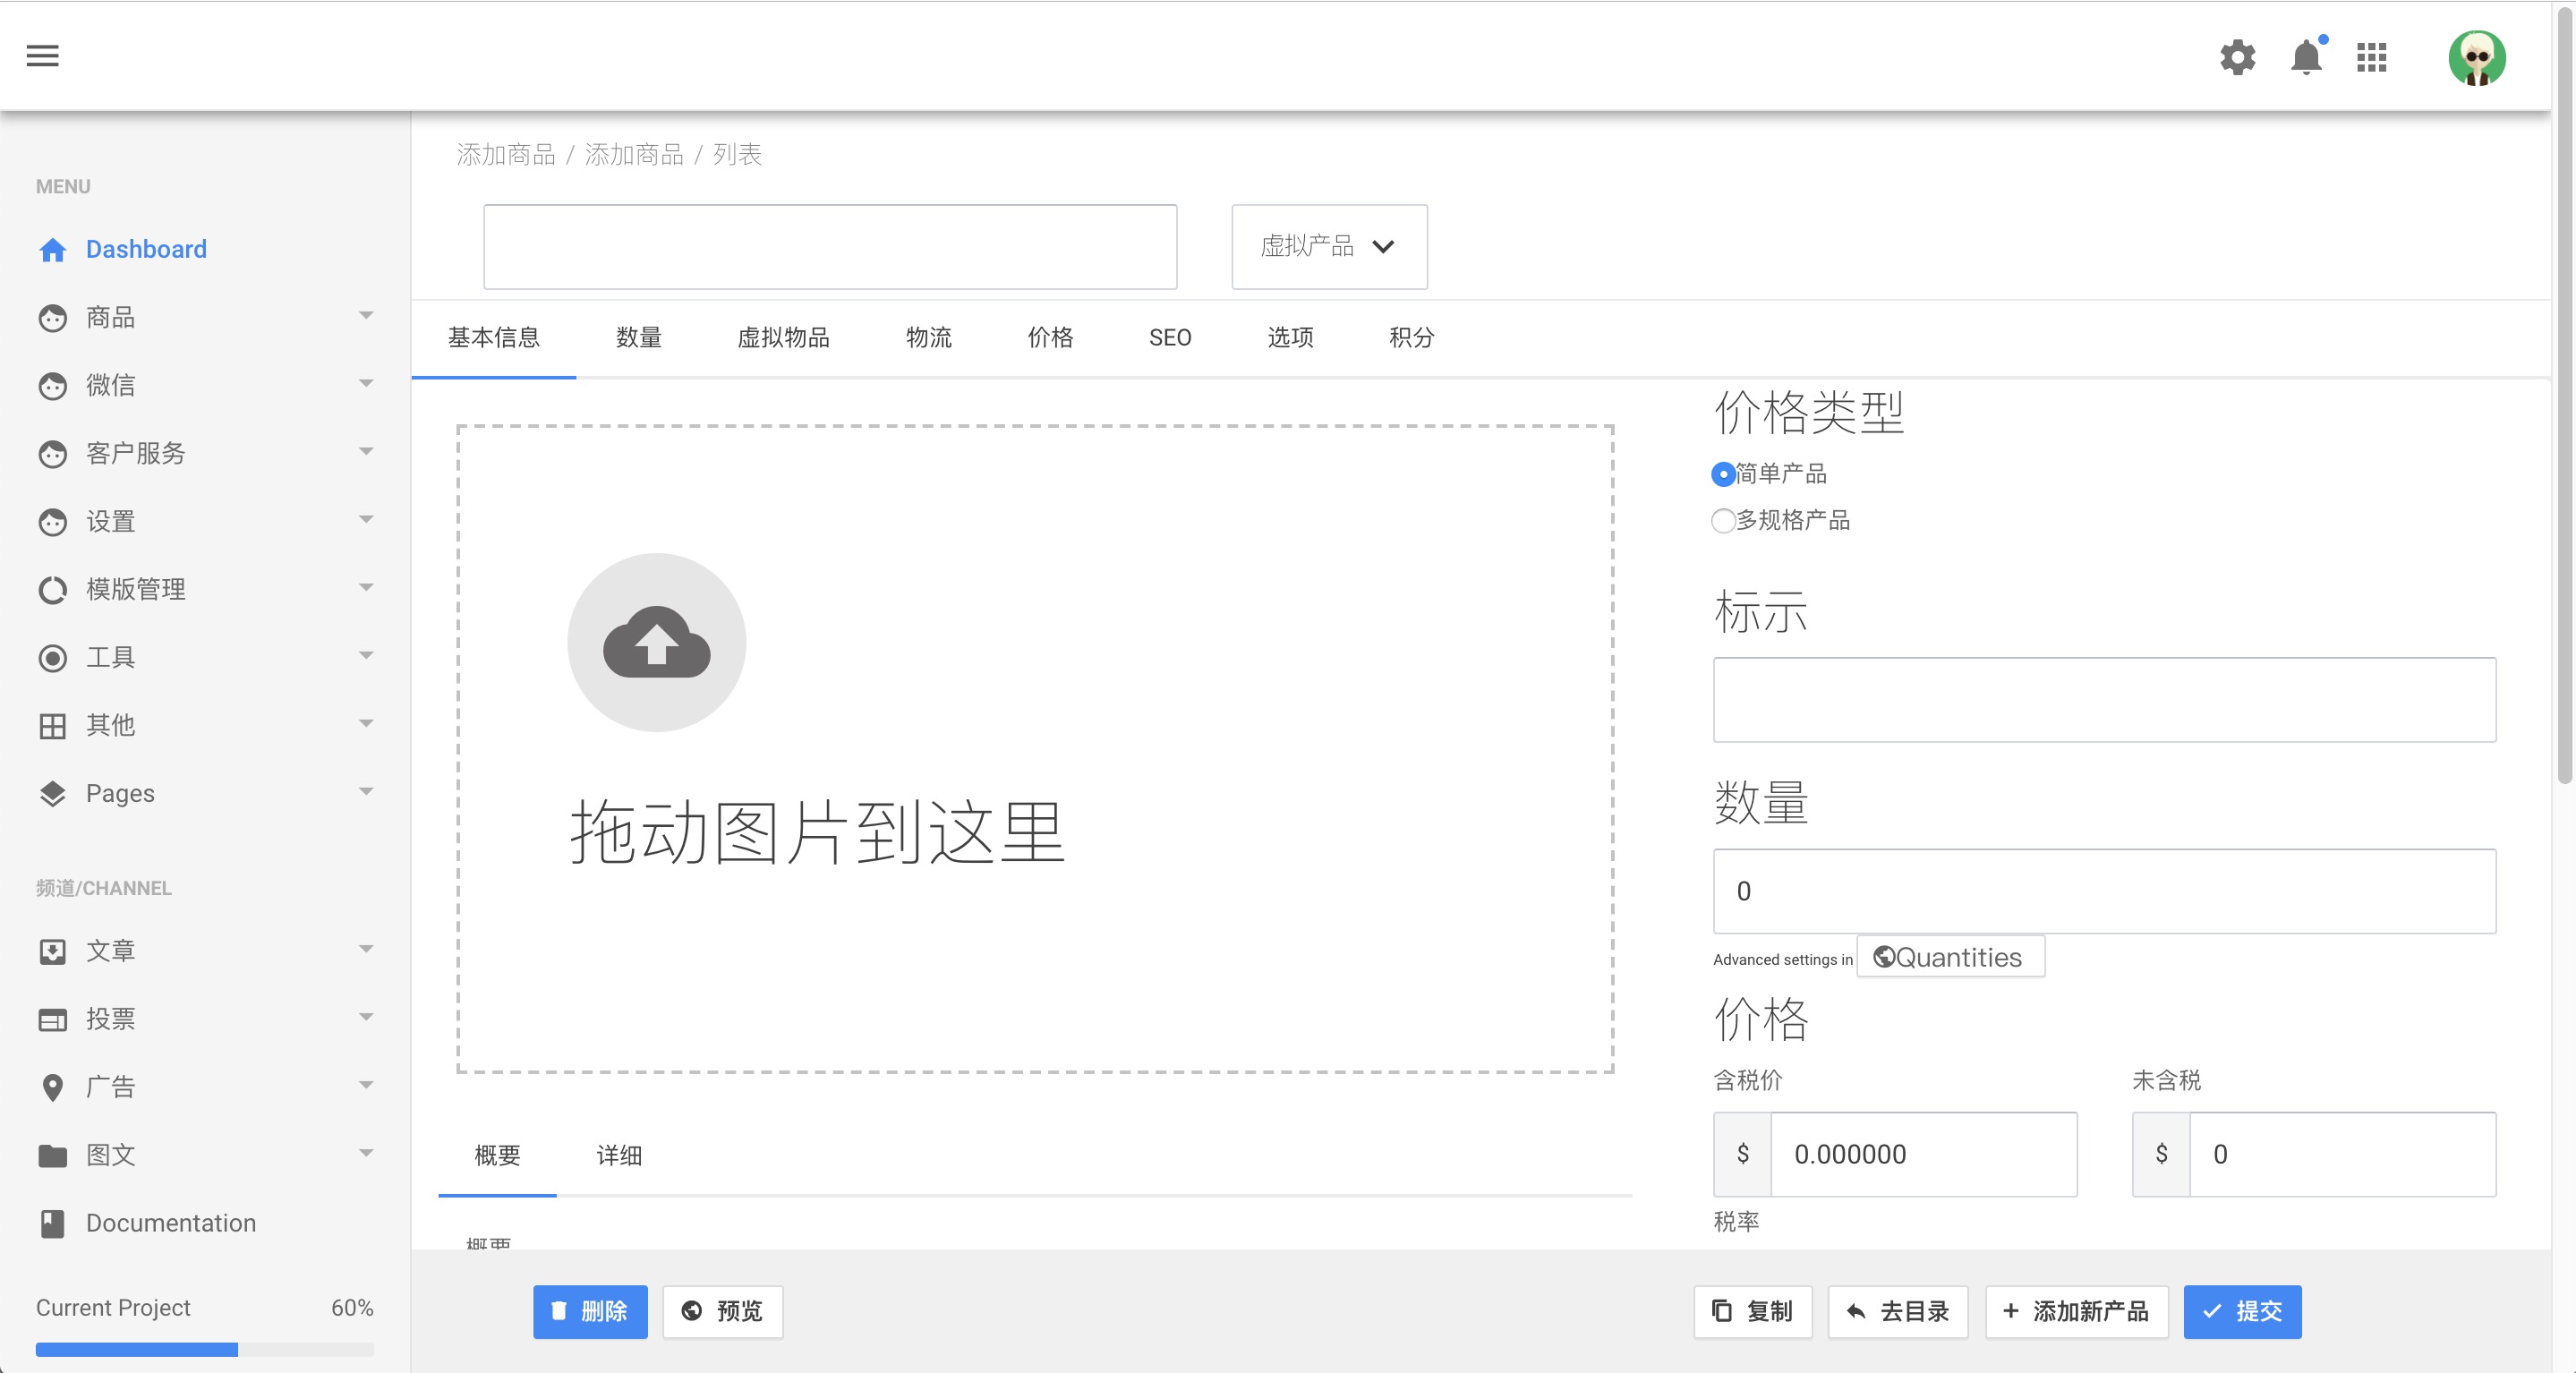Screen dimensions: 2576x1373
Task: Open the hamburger menu icon
Action: pyautogui.click(x=42, y=56)
